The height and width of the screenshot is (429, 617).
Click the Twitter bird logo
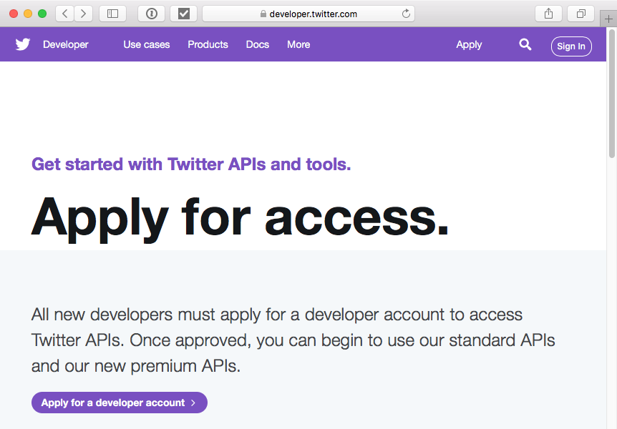(23, 44)
